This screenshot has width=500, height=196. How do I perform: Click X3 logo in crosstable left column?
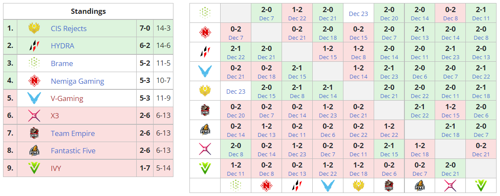point(205,149)
